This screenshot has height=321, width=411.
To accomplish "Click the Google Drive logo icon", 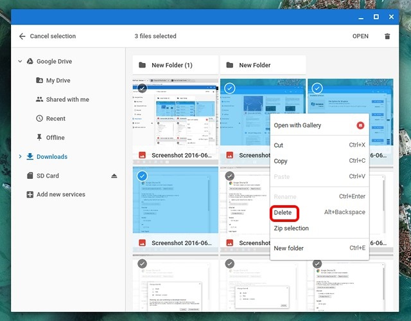I will (30, 61).
